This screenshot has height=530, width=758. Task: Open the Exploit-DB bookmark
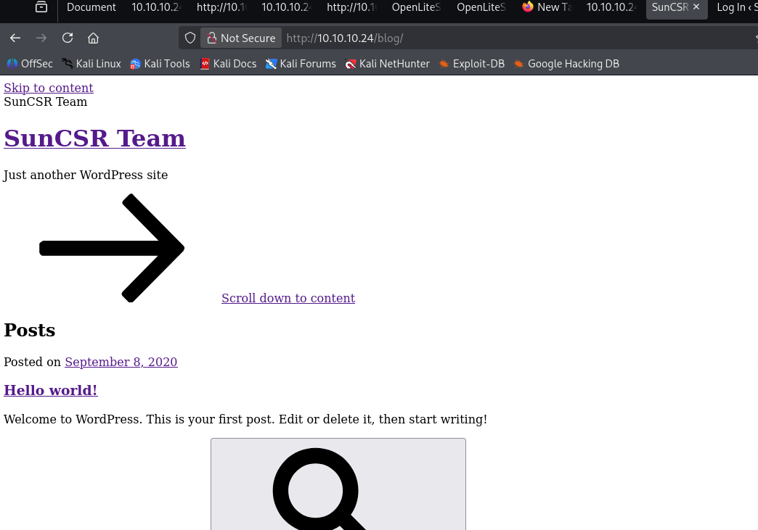471,64
